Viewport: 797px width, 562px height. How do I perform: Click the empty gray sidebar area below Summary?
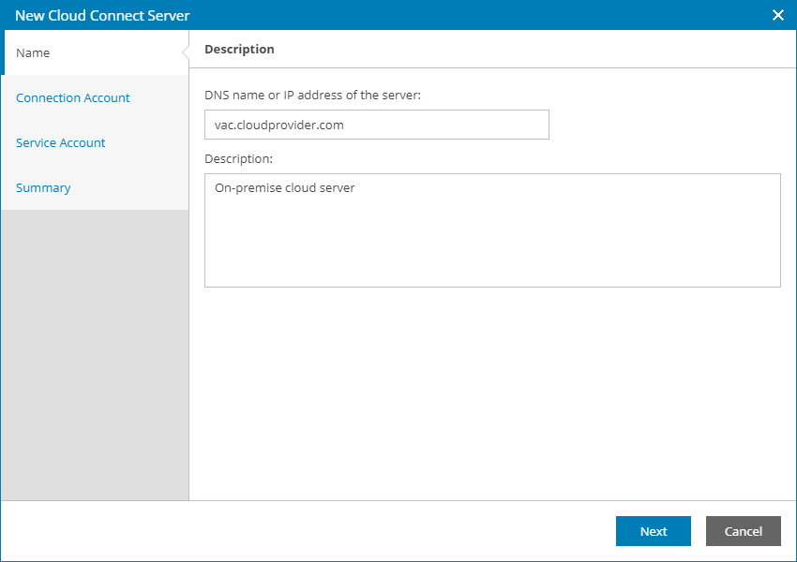click(94, 356)
